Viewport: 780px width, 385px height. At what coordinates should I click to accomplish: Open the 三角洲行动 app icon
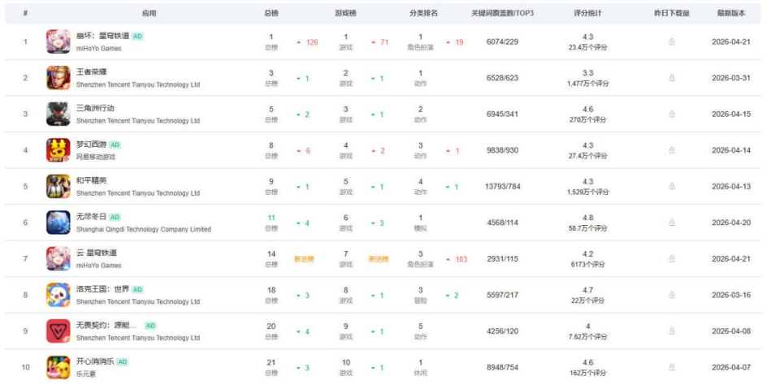click(x=58, y=114)
